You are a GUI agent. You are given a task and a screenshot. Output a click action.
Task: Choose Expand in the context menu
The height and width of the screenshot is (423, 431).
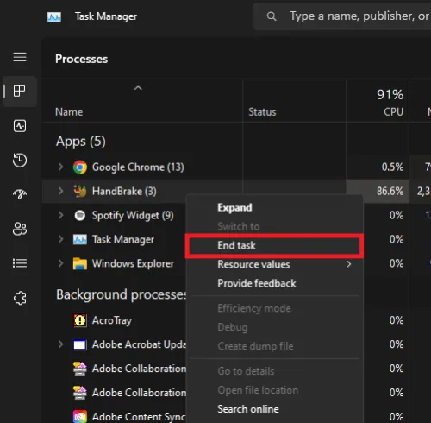tap(234, 207)
